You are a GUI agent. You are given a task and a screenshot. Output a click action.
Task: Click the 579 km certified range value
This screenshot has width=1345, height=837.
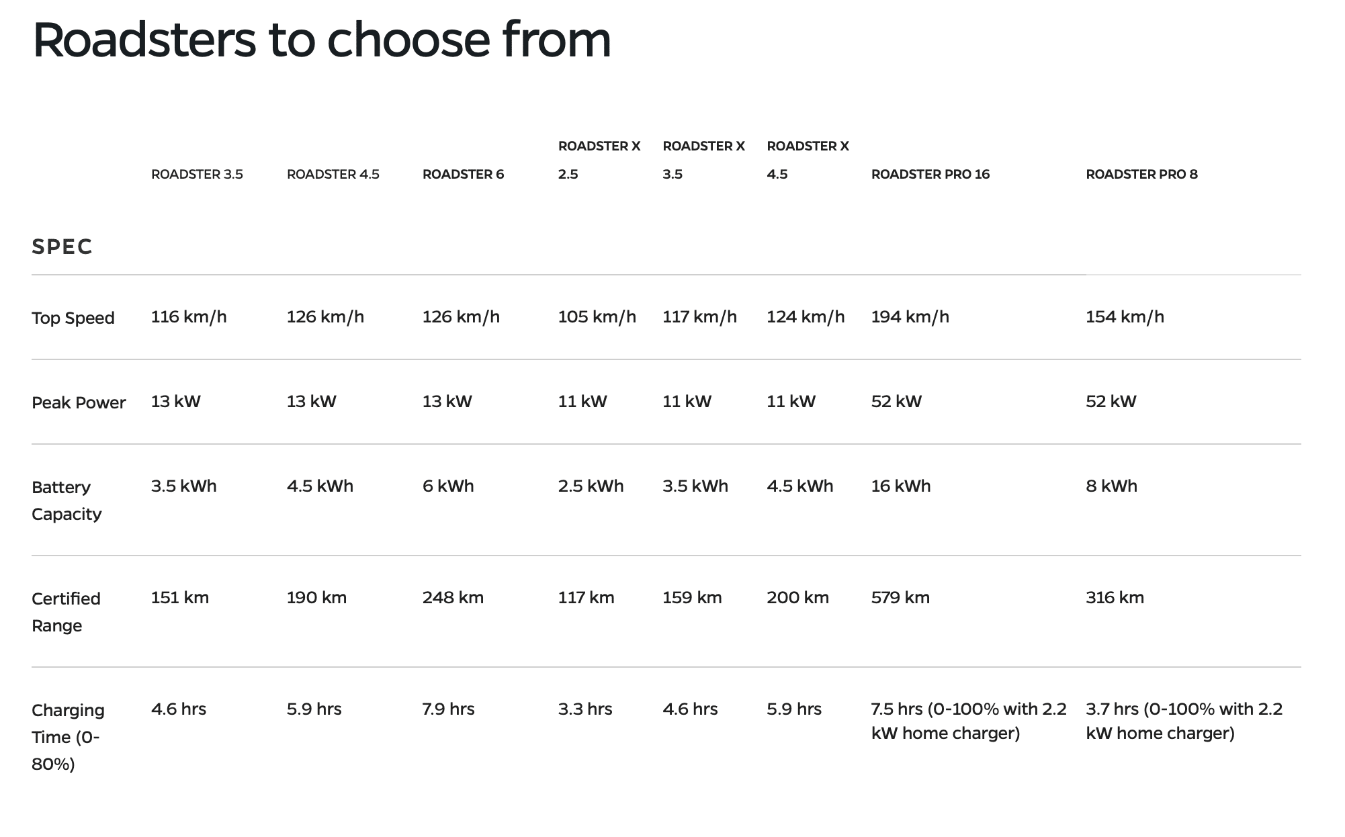tap(900, 598)
